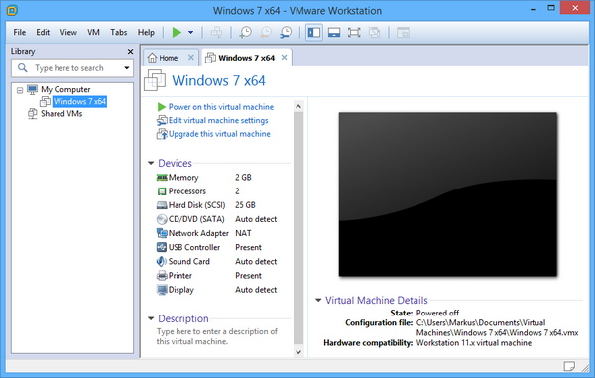Click the Revert to snapshot toolbar icon
Screen dimensions: 595x378
[x=265, y=33]
